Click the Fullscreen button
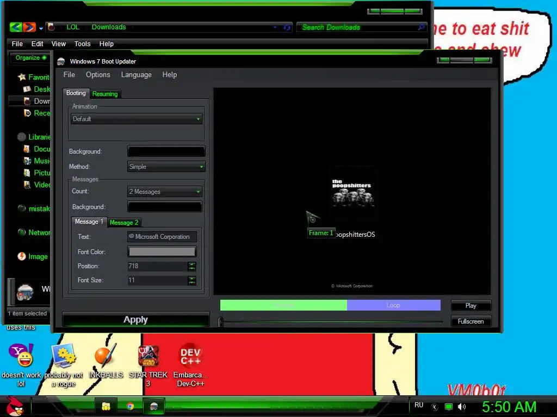This screenshot has width=557, height=417. click(471, 321)
